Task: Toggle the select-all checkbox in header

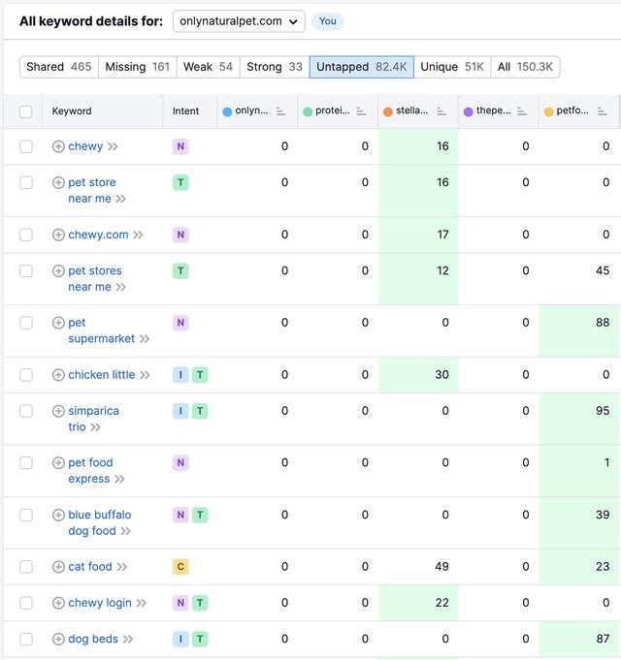Action: (x=25, y=111)
